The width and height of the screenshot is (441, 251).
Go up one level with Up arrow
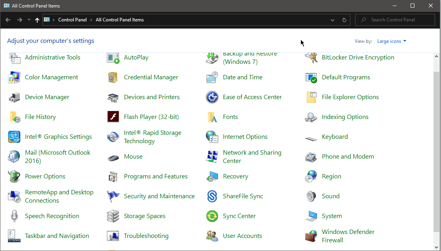pos(37,20)
